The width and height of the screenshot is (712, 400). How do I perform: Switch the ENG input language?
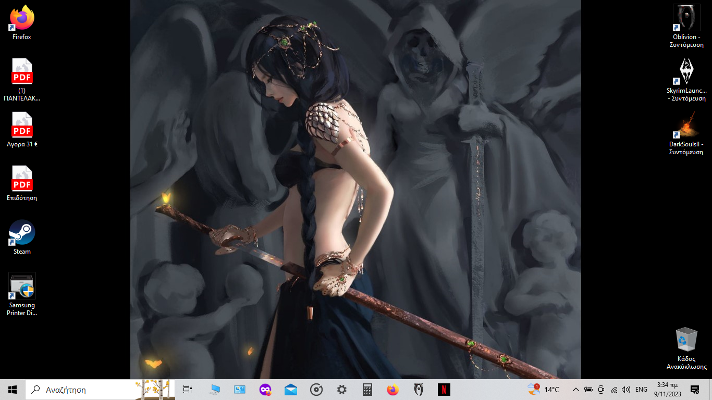[641, 390]
